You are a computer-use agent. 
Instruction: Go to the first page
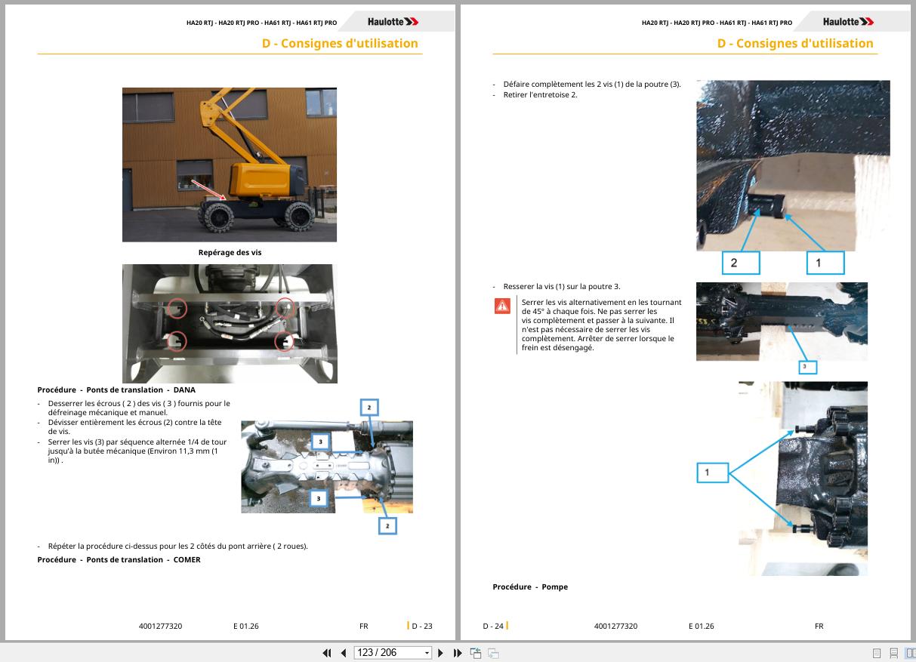coord(327,653)
